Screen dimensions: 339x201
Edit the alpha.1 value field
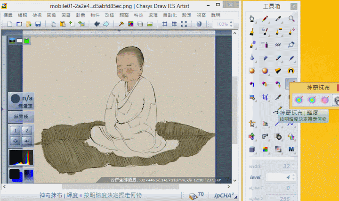(280, 188)
